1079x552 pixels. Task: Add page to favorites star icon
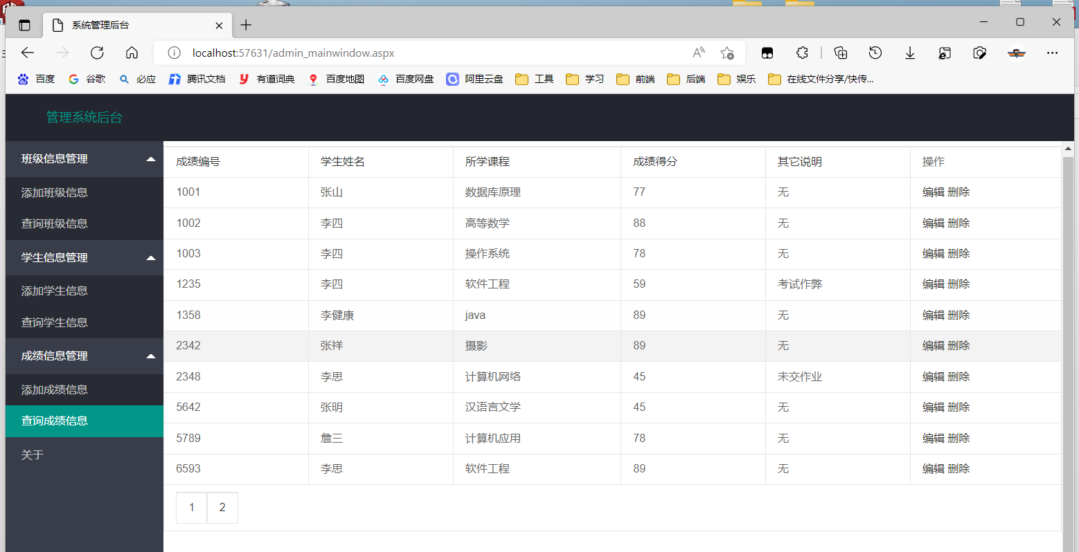tap(726, 53)
